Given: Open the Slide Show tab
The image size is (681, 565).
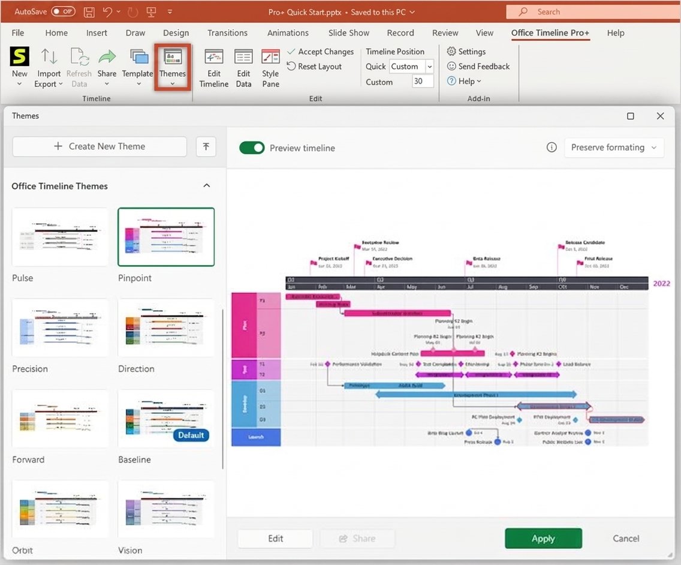Looking at the screenshot, I should point(349,33).
